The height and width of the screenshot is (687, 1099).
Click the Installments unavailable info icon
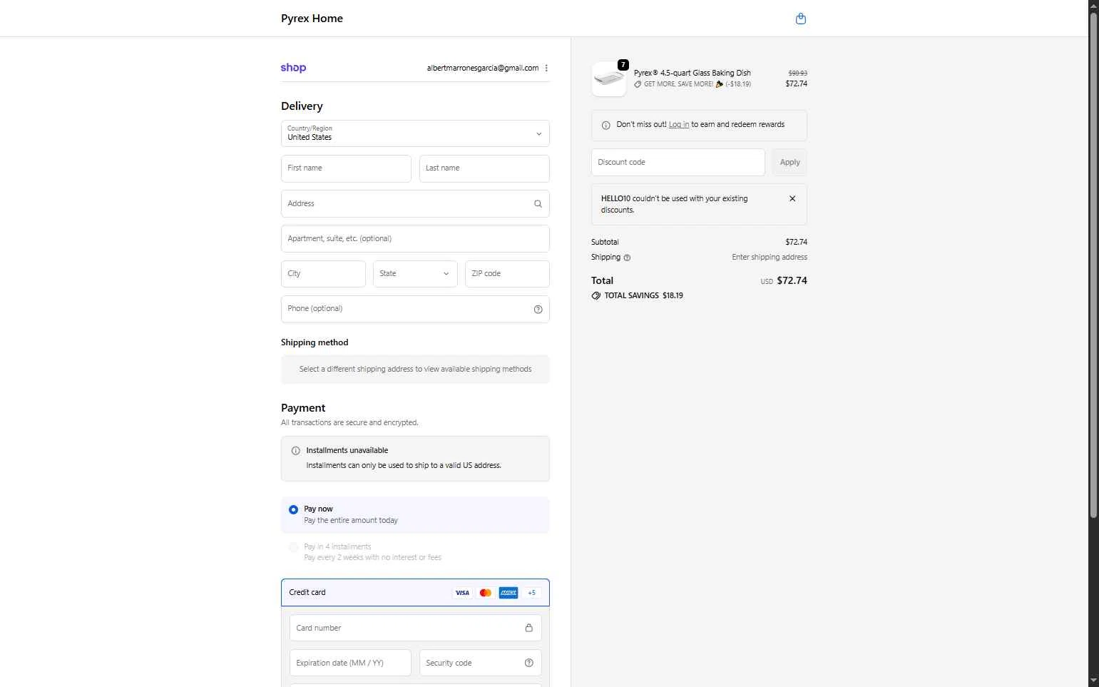click(x=296, y=451)
